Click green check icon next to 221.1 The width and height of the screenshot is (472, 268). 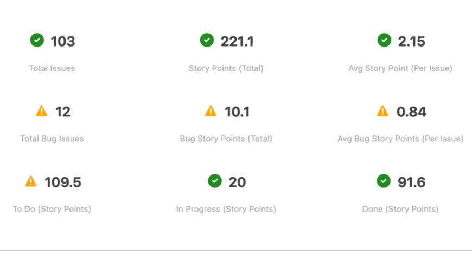point(207,40)
